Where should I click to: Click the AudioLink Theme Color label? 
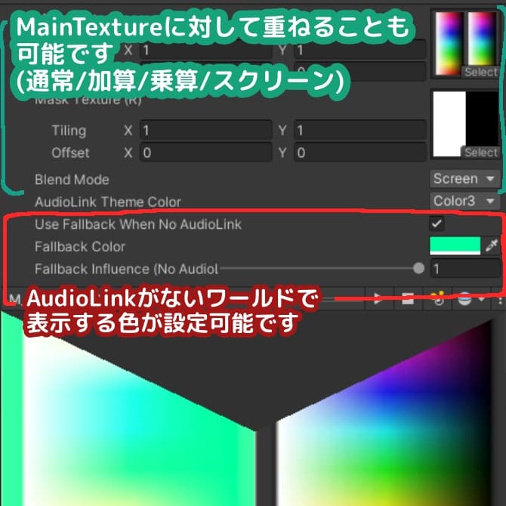coord(108,202)
